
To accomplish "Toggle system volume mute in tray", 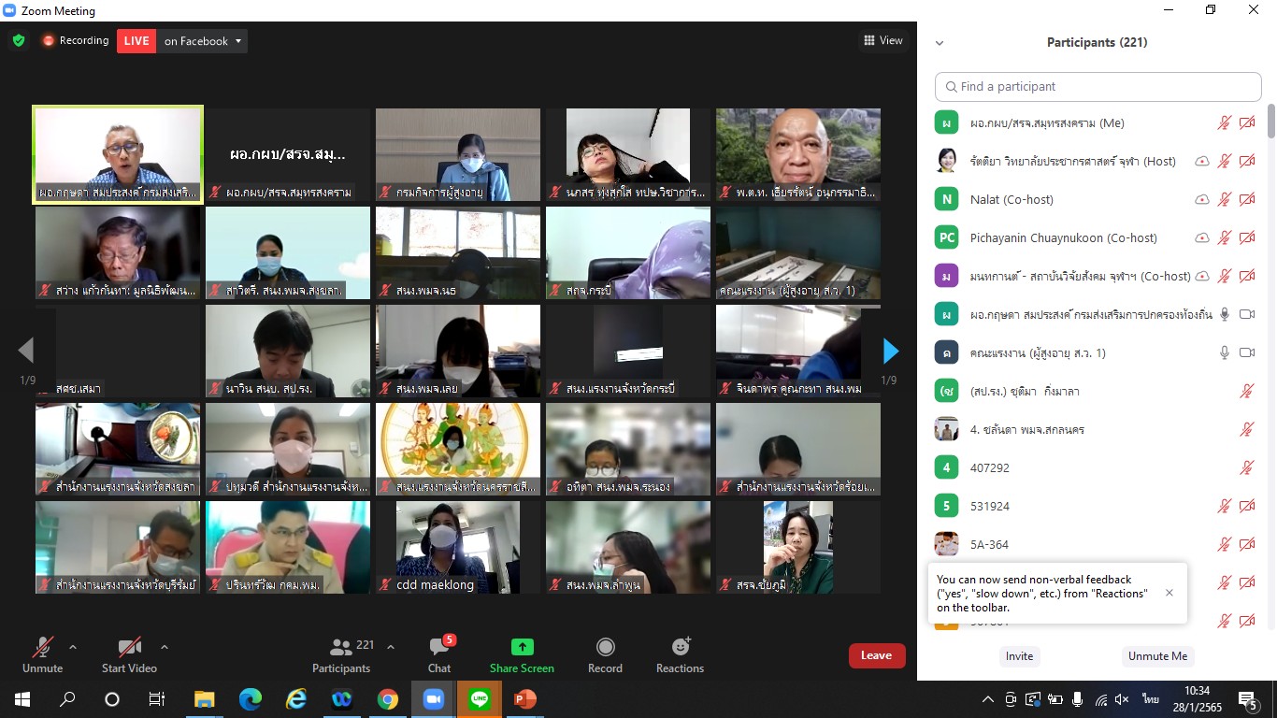I will point(1123,699).
